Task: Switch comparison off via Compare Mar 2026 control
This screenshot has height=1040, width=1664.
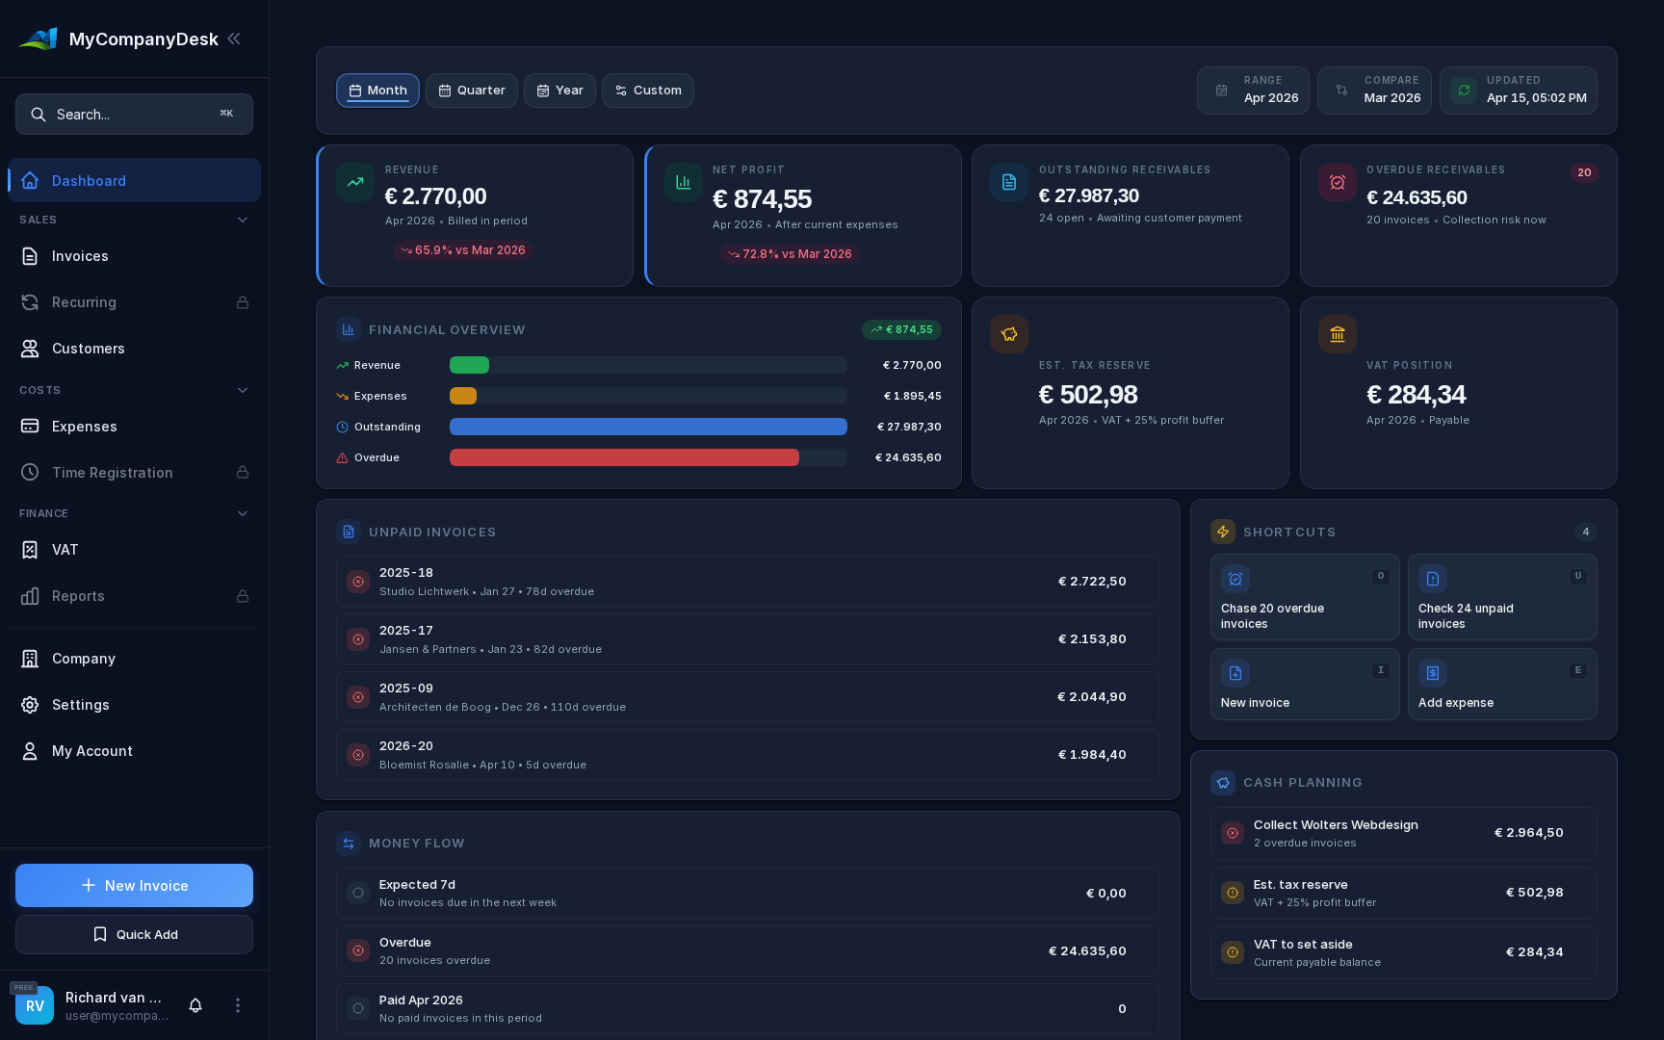Action: click(1374, 90)
